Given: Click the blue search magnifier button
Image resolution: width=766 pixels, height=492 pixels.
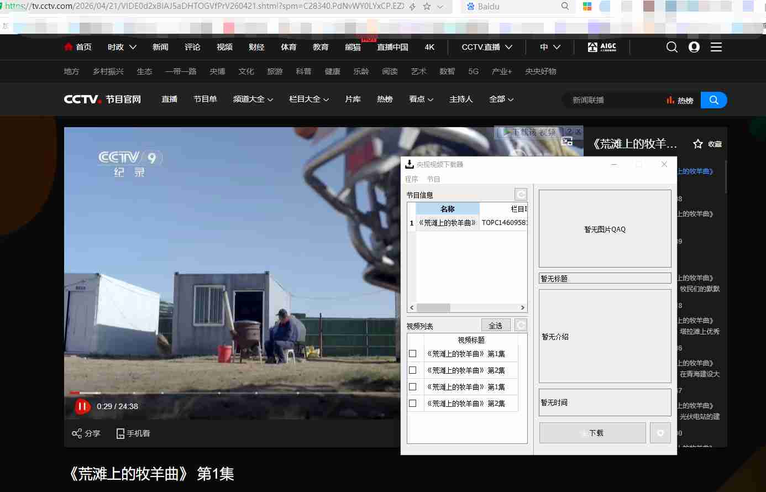Looking at the screenshot, I should 713,100.
